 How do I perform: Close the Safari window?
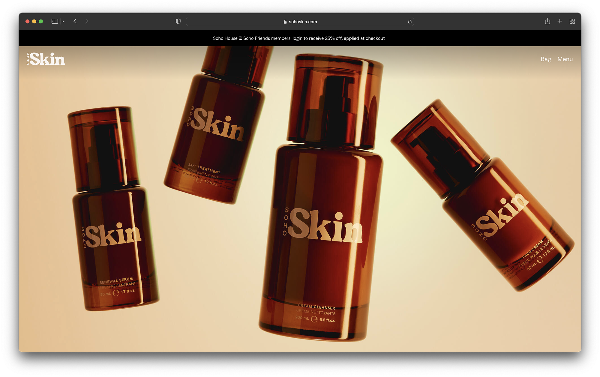point(27,21)
